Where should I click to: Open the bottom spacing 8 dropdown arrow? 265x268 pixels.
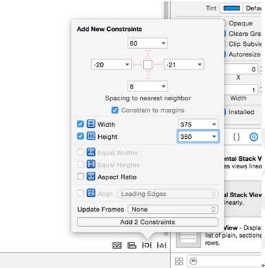click(x=163, y=86)
